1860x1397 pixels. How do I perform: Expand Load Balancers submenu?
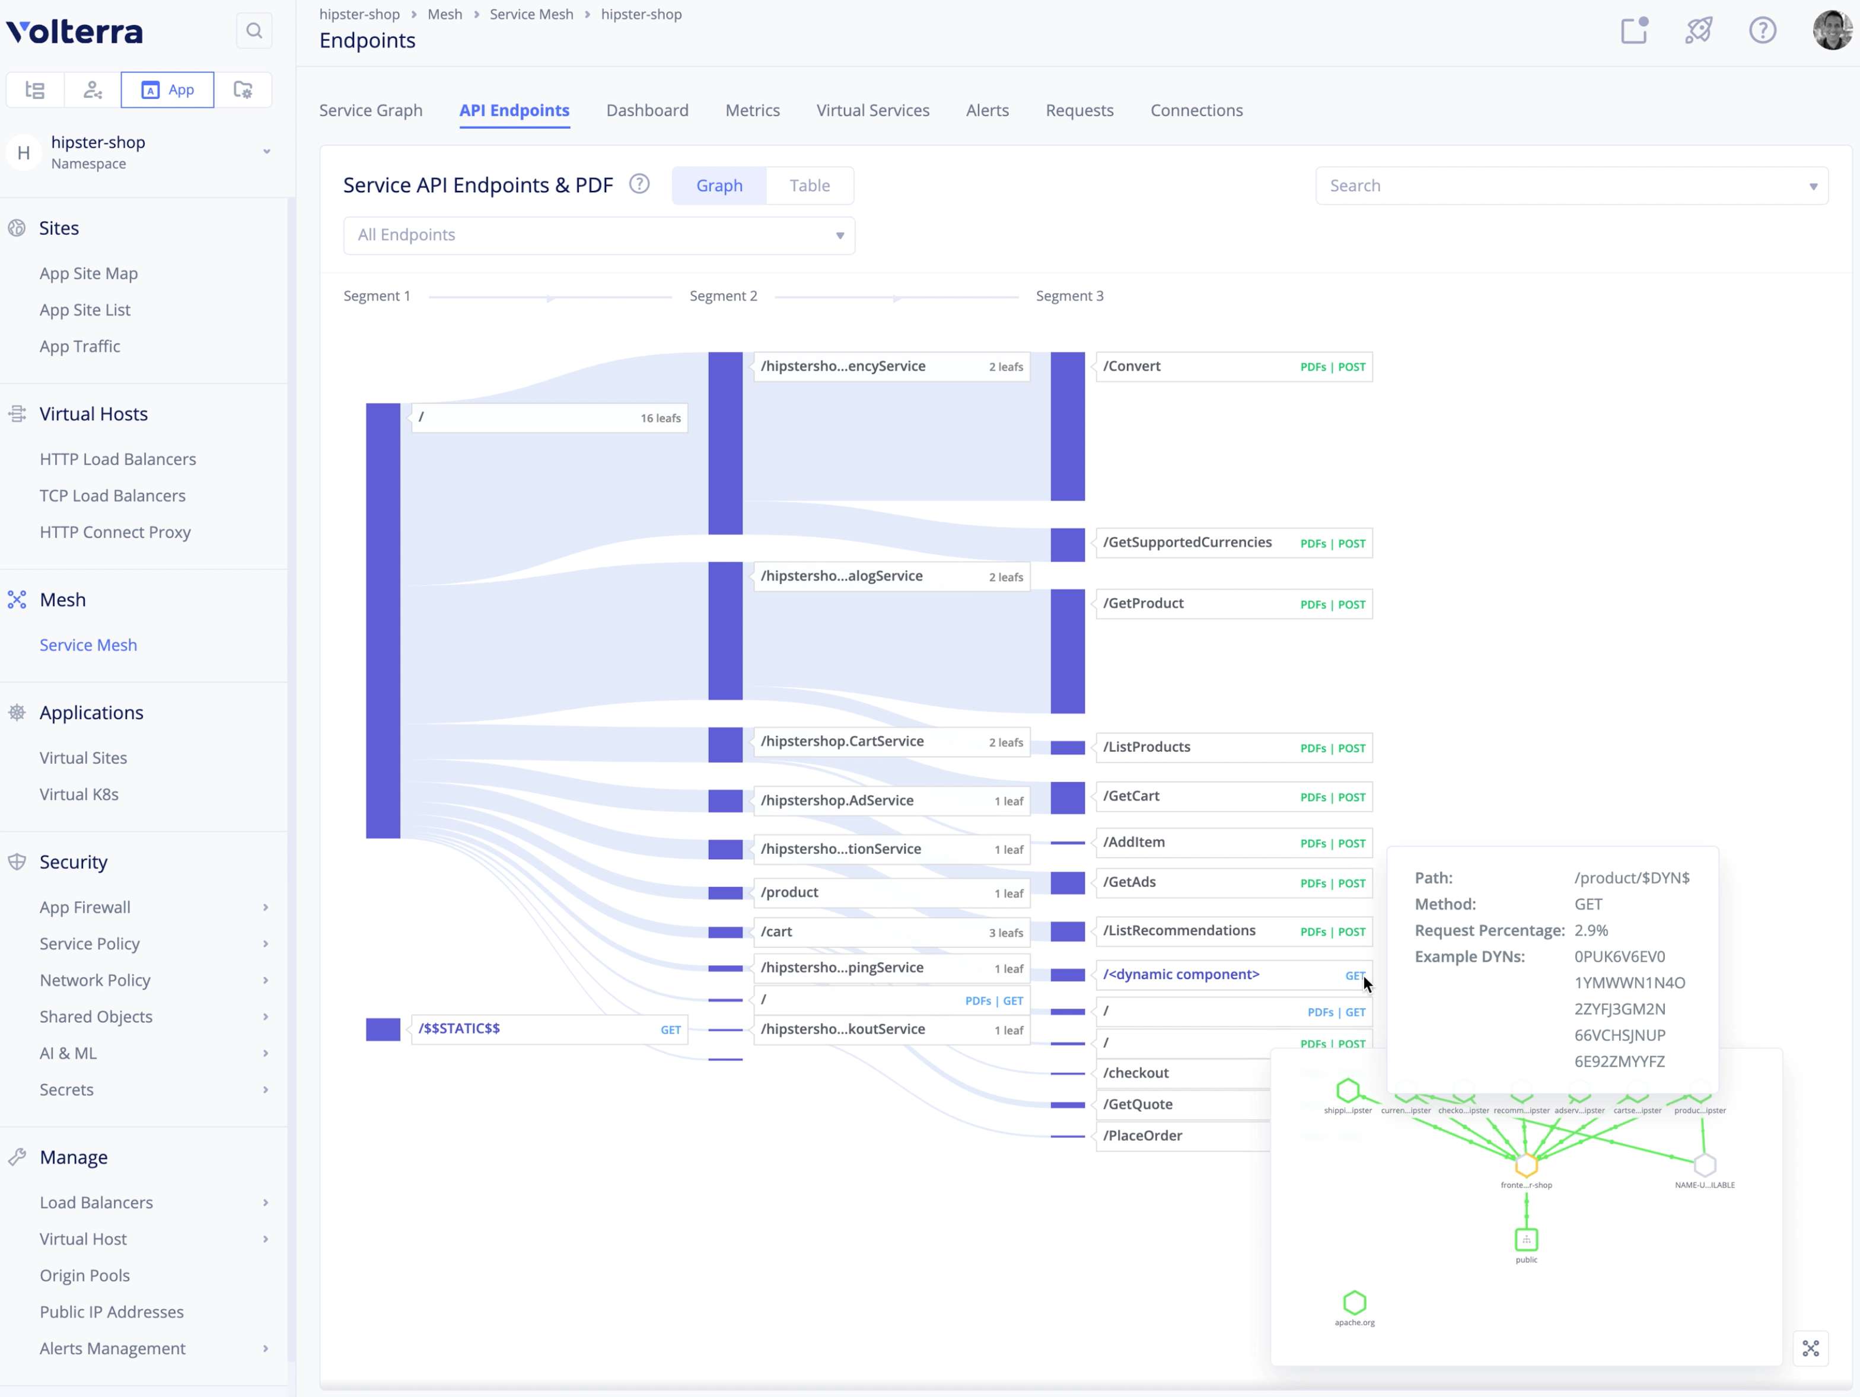(265, 1203)
